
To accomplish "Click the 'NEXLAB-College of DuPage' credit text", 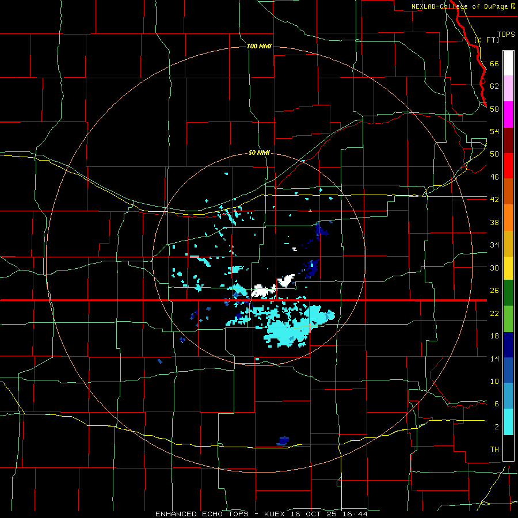I will point(460,6).
